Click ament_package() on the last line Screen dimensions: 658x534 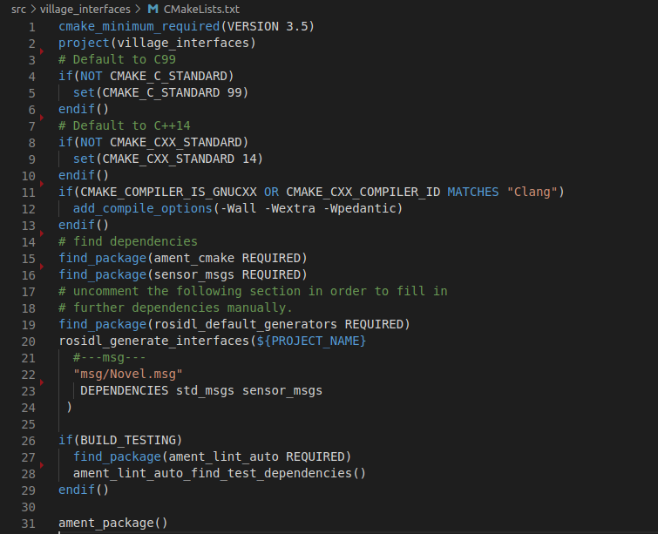112,523
